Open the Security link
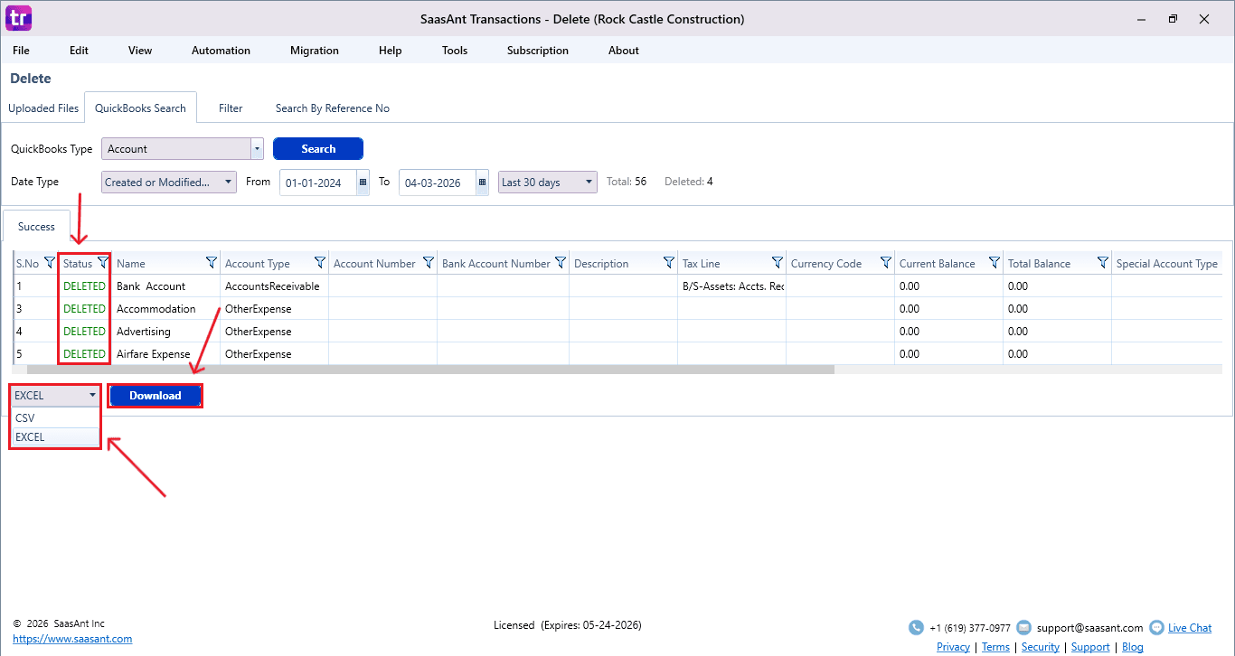This screenshot has width=1235, height=656. (1041, 647)
